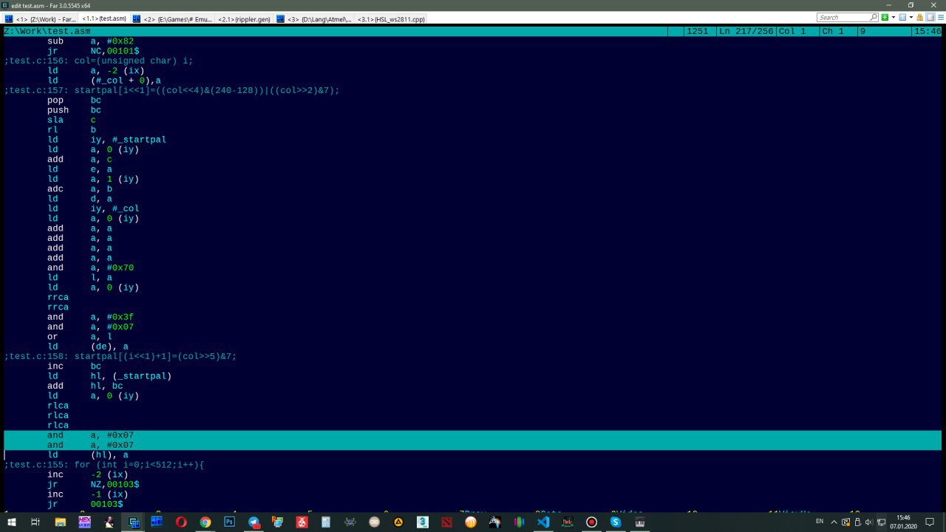Toggle the console lock icon
This screenshot has height=532, width=946.
(x=919, y=17)
